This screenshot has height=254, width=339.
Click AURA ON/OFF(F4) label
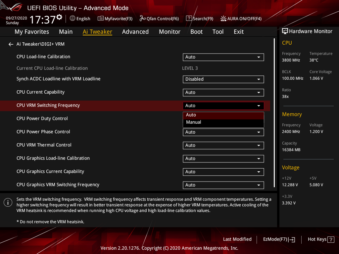[x=244, y=19]
